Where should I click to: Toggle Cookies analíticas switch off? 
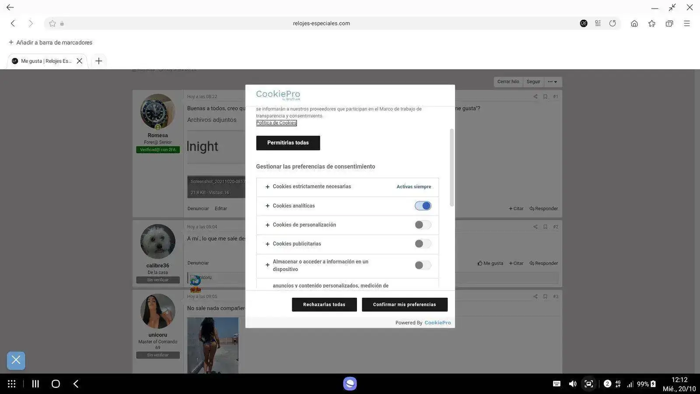(x=423, y=206)
